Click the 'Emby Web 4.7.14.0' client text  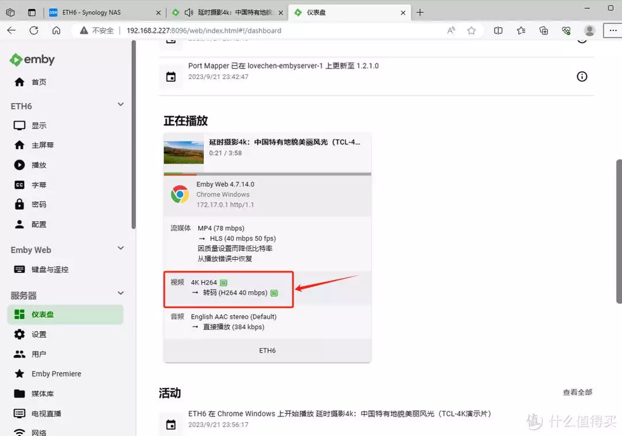pos(225,184)
